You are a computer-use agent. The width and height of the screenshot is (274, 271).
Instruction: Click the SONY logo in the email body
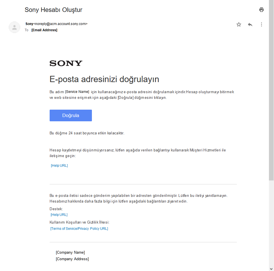66,63
